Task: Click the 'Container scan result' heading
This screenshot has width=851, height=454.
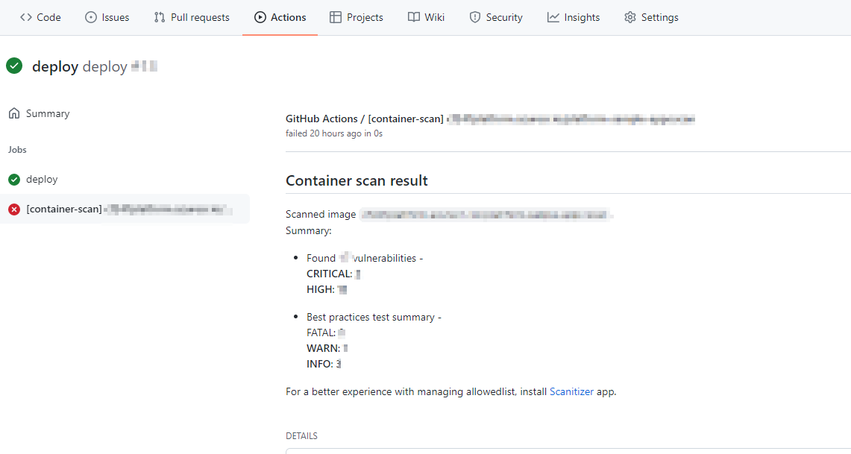Action: 357,180
